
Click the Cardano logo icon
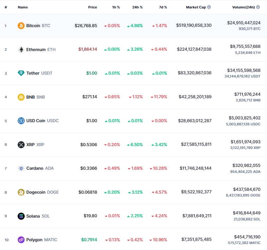[x=21, y=168]
